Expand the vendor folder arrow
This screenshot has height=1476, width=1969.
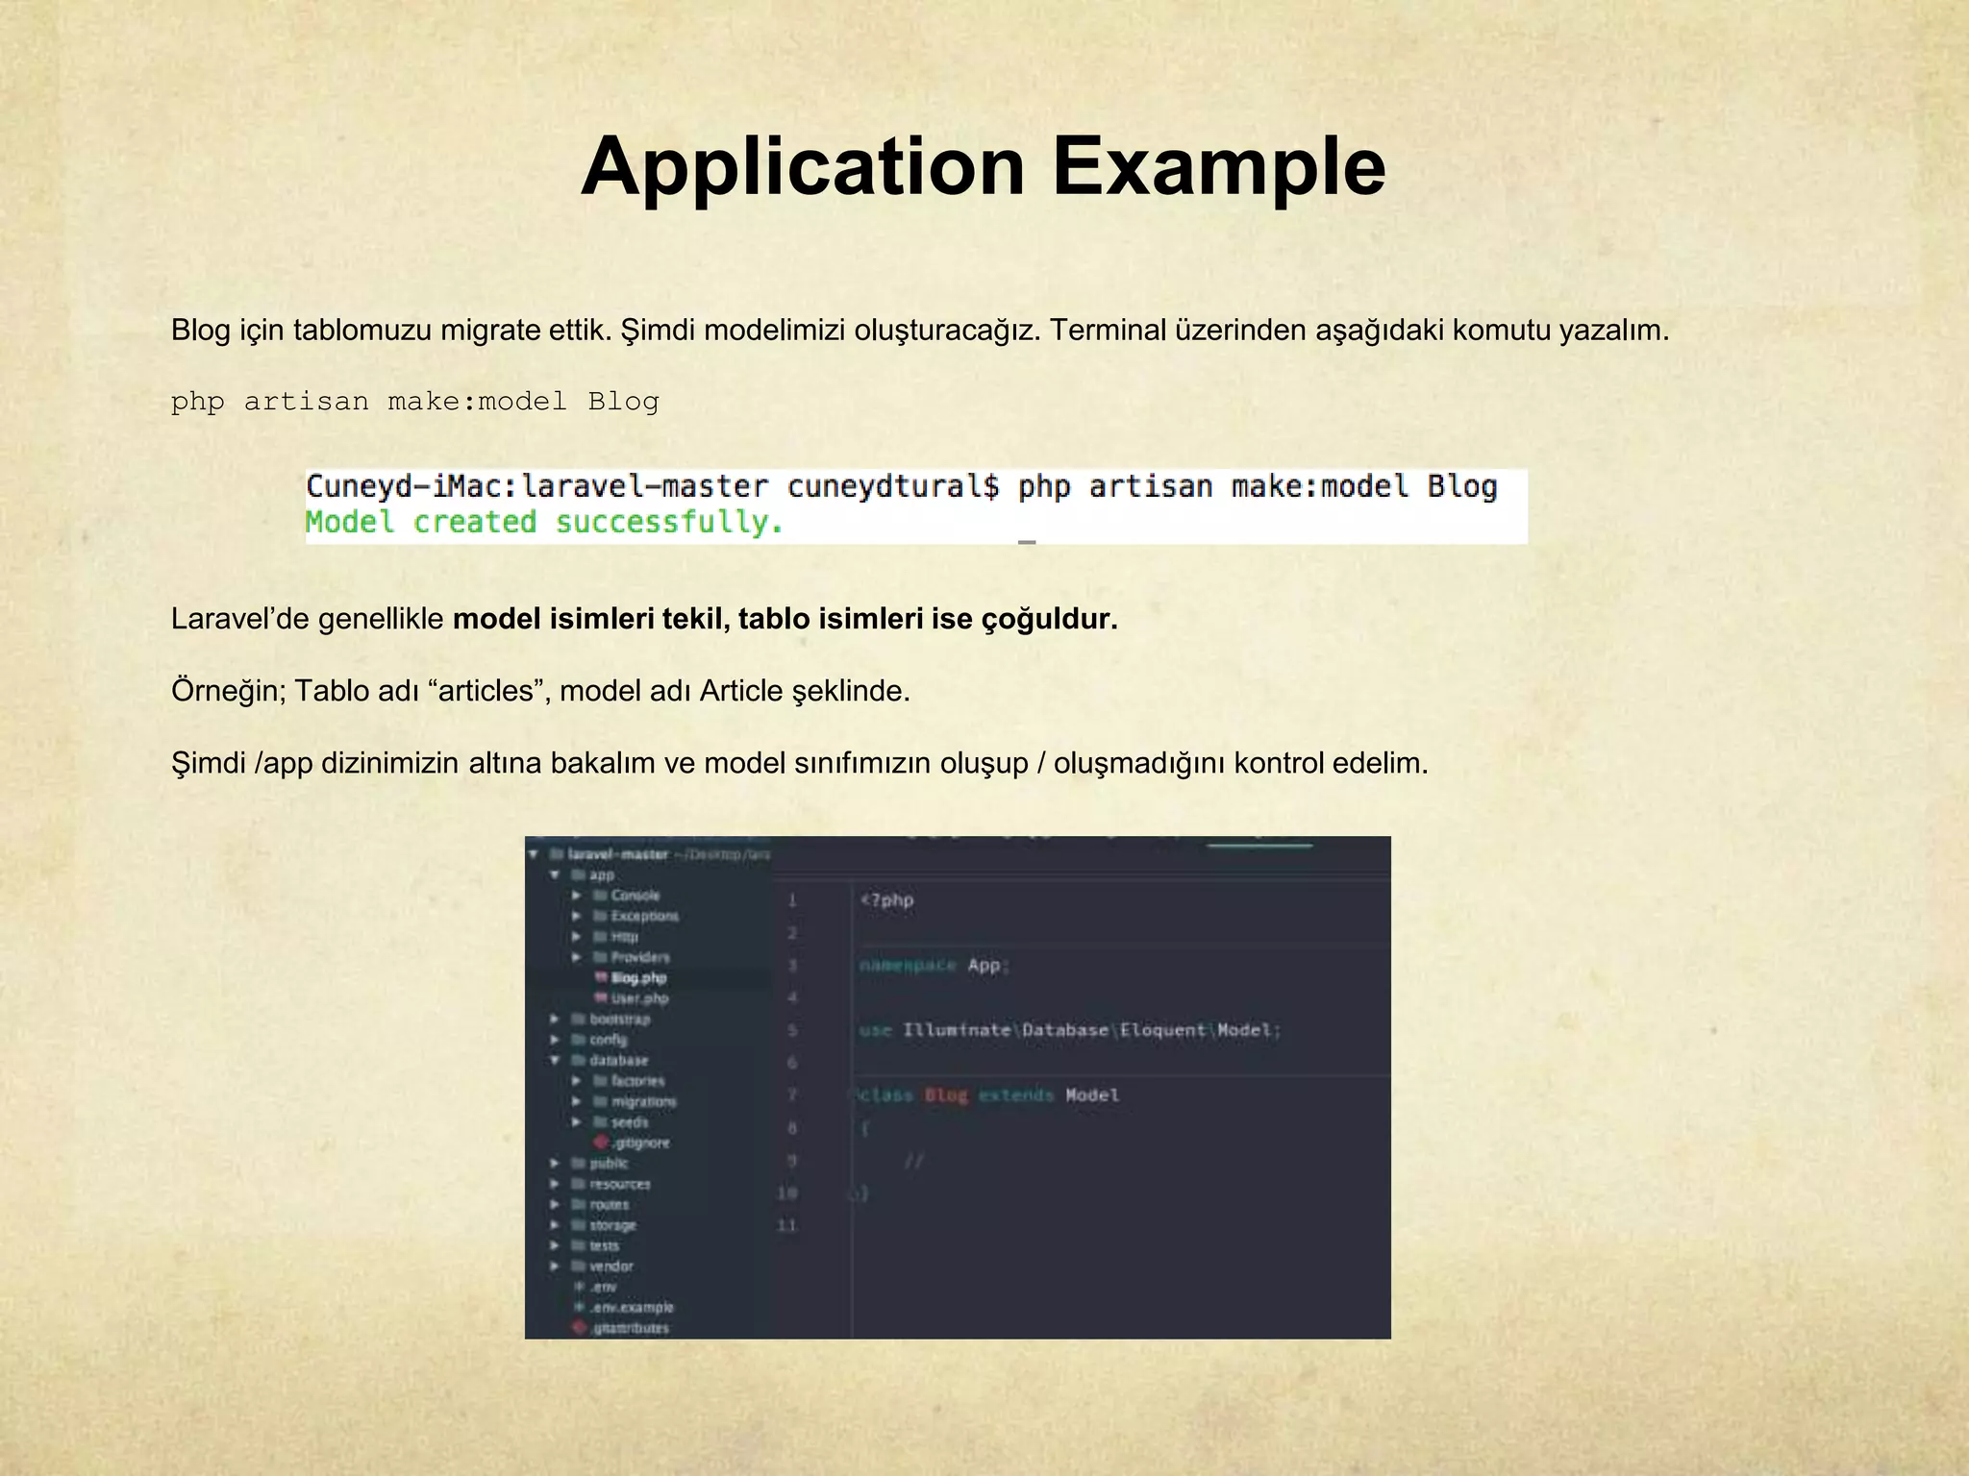pyautogui.click(x=555, y=1267)
